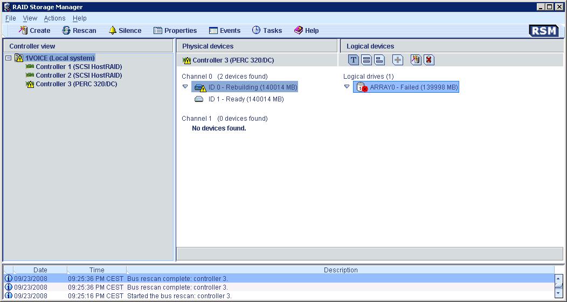The height and width of the screenshot is (302, 567).
Task: Silence the alarm with Silence button
Action: tap(125, 30)
